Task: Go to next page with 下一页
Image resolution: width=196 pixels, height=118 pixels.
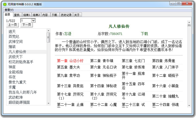Action: point(27,25)
